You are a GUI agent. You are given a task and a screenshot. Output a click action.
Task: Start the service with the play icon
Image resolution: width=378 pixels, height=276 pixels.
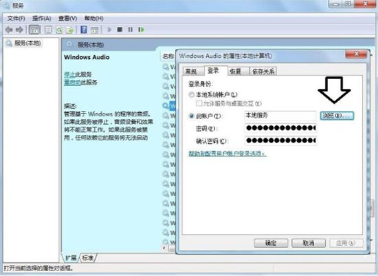pos(109,30)
